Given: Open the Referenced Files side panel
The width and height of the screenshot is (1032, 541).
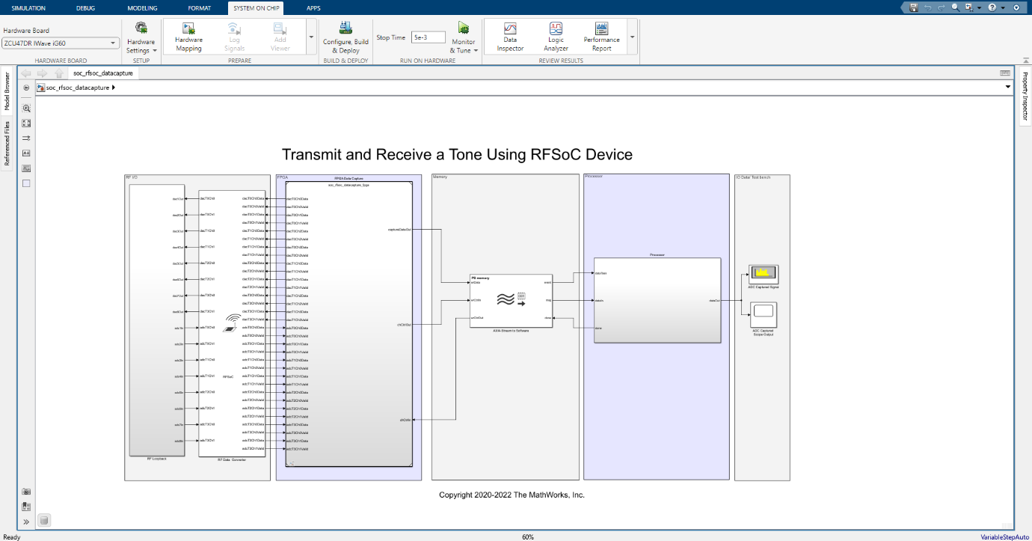Looking at the screenshot, I should [x=7, y=144].
